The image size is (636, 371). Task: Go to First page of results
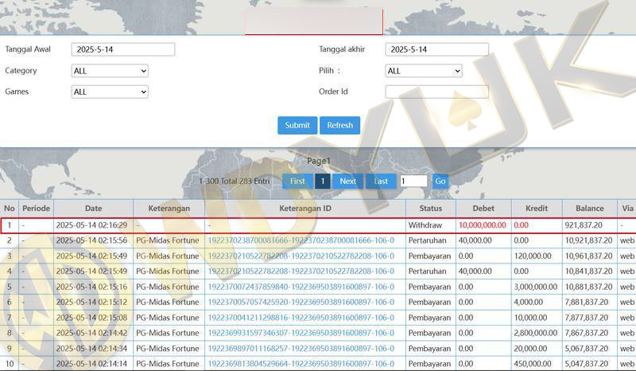(297, 181)
